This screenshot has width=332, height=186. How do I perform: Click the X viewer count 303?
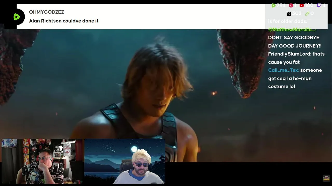(297, 14)
